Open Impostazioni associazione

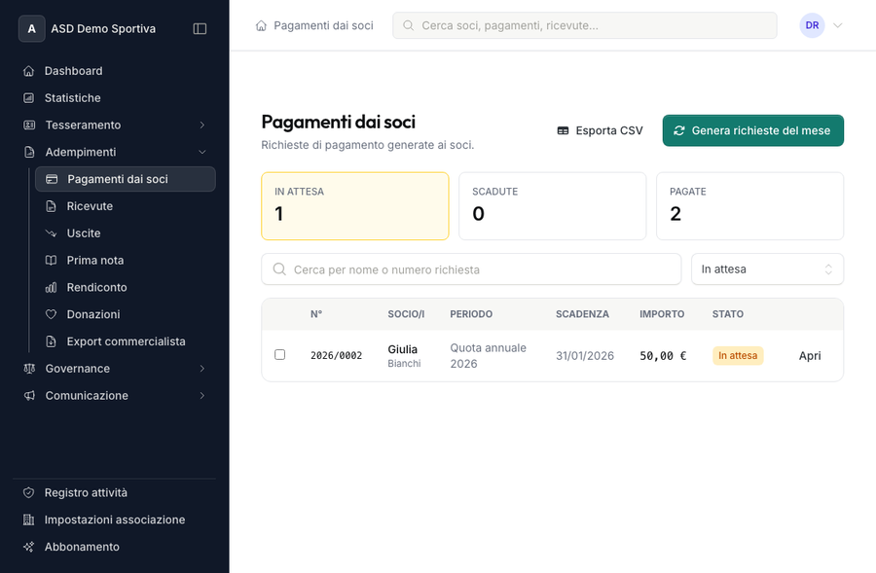tap(115, 519)
